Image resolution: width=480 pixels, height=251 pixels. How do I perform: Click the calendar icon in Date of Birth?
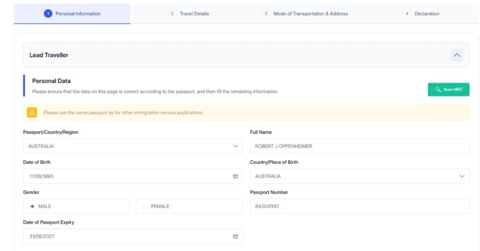(x=235, y=176)
